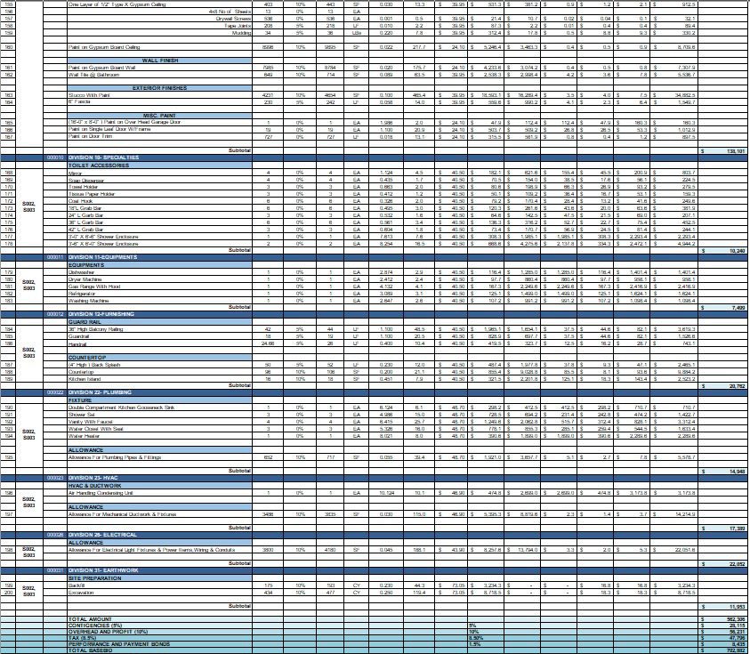Select the DIVISION 26- ELECTRICAL header
Image resolution: width=750 pixels, height=654 pixels.
coord(106,535)
